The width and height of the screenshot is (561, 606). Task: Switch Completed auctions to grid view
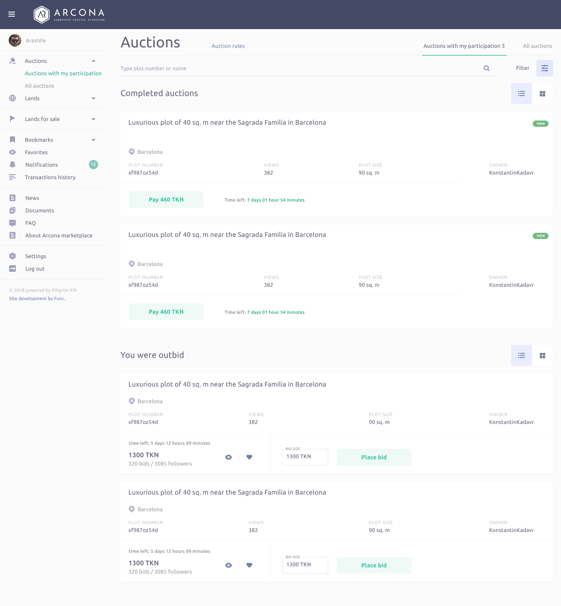(x=542, y=94)
